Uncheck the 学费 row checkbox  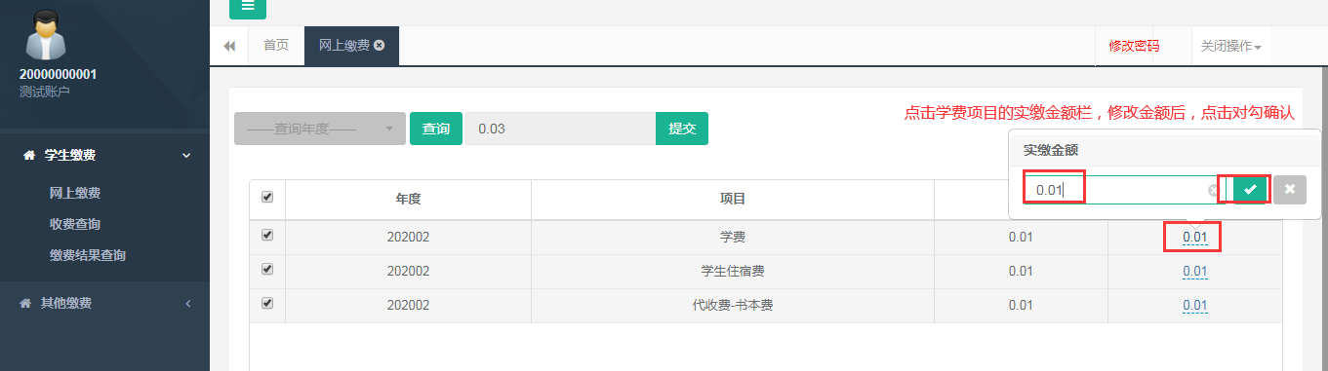point(267,235)
